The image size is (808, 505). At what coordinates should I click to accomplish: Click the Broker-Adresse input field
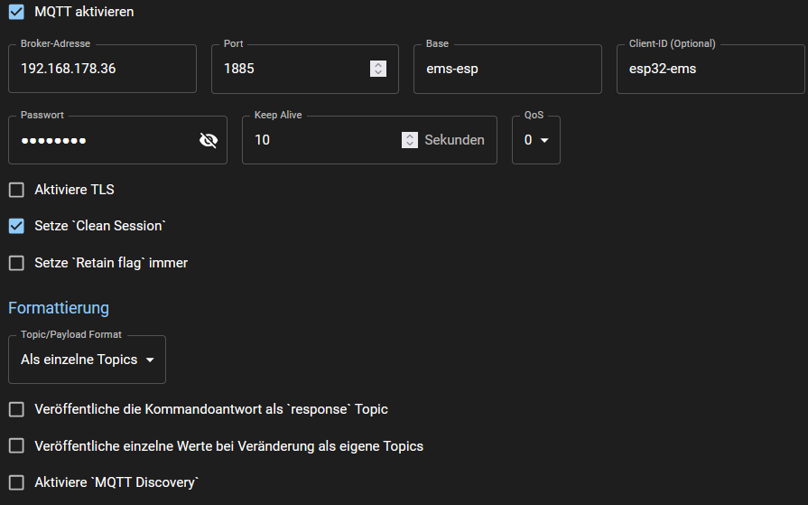102,69
